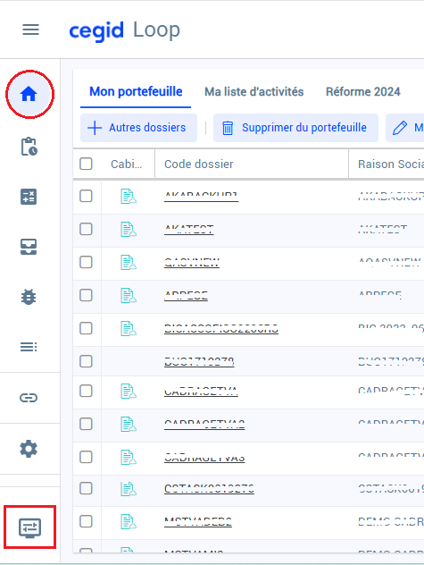This screenshot has height=565, width=424.
Task: Open the BUG17 dossier link
Action: click(199, 362)
